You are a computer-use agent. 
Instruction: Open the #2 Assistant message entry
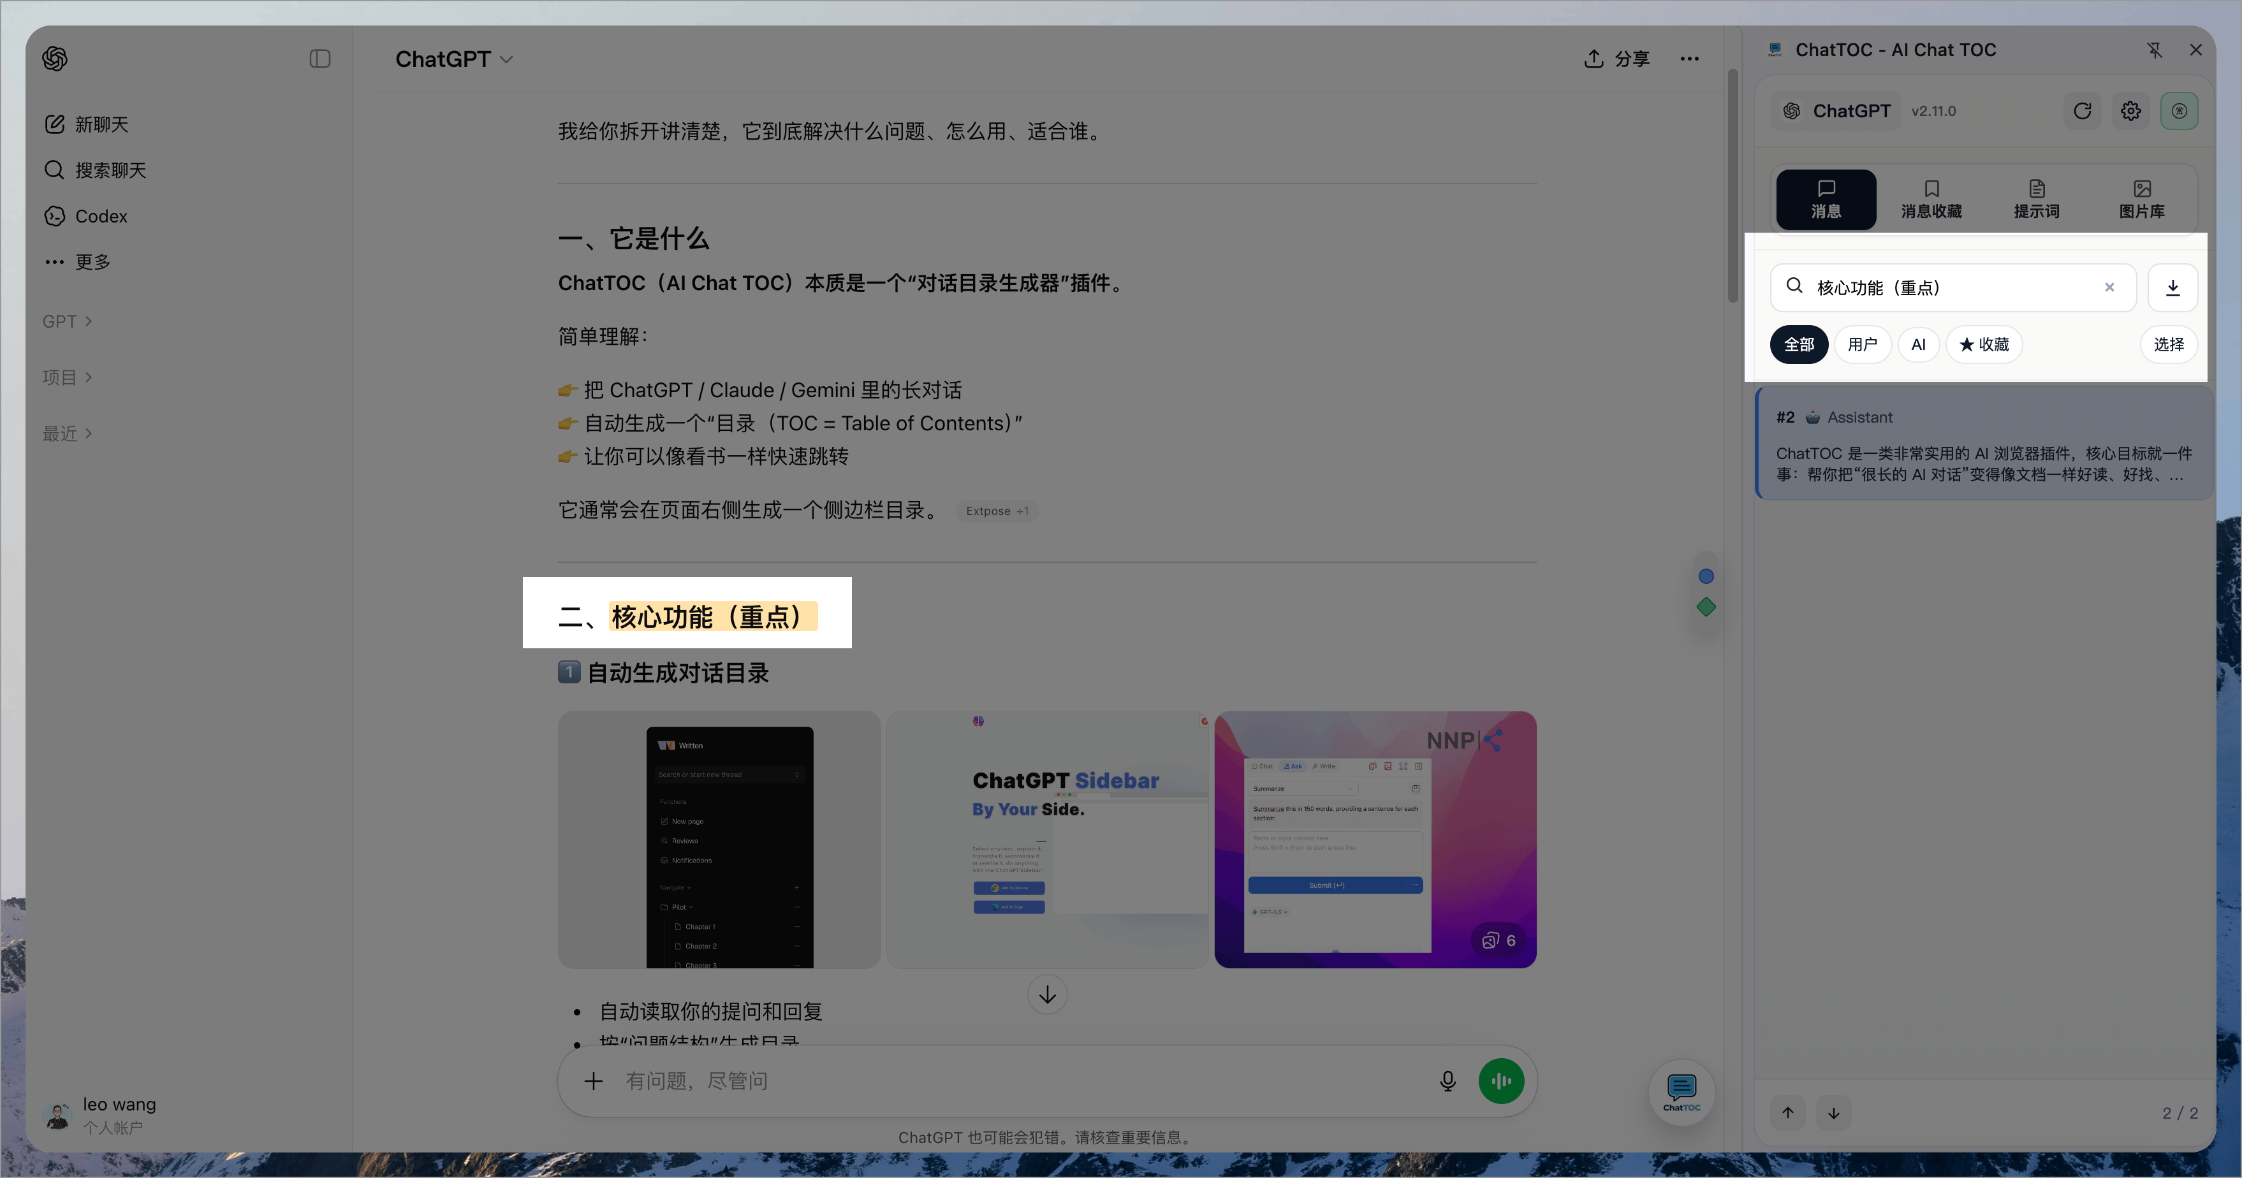1984,444
